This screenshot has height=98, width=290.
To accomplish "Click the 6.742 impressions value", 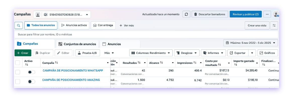I will [x=198, y=80].
